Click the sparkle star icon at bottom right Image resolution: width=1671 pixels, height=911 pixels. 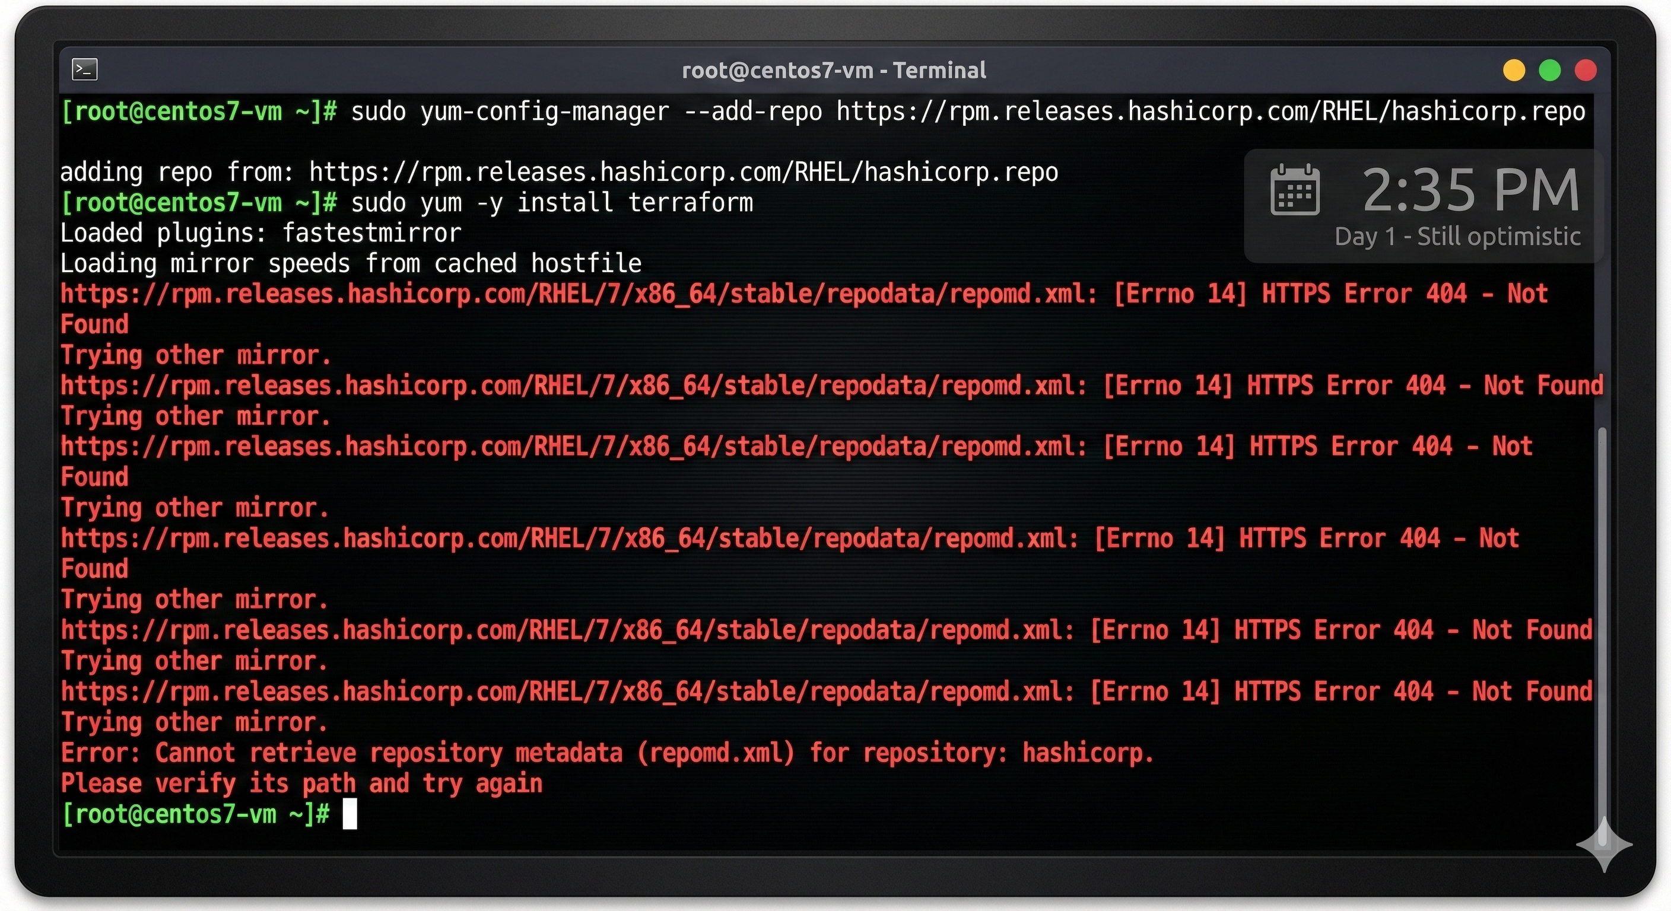tap(1603, 844)
